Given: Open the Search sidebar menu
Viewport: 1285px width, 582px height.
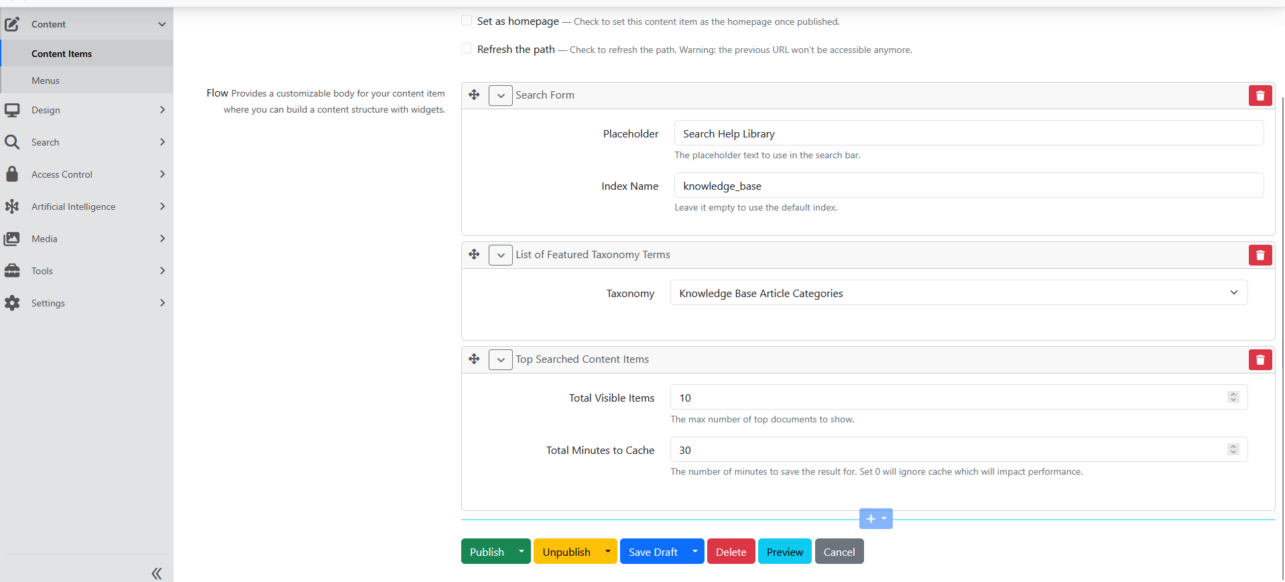Looking at the screenshot, I should click(86, 142).
